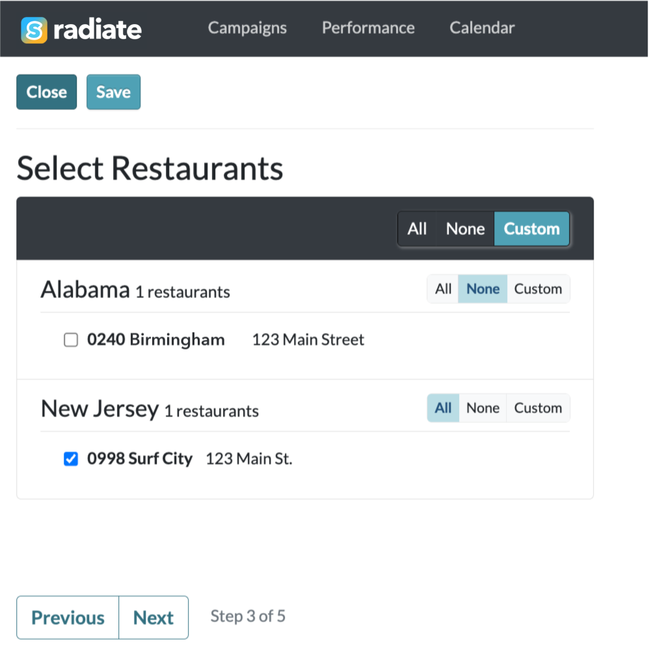Open the Campaigns menu
649x660 pixels.
click(247, 28)
